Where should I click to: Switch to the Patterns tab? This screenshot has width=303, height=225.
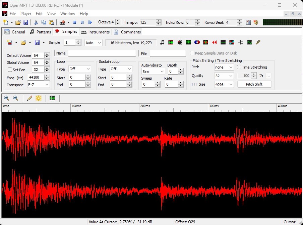tap(40, 32)
